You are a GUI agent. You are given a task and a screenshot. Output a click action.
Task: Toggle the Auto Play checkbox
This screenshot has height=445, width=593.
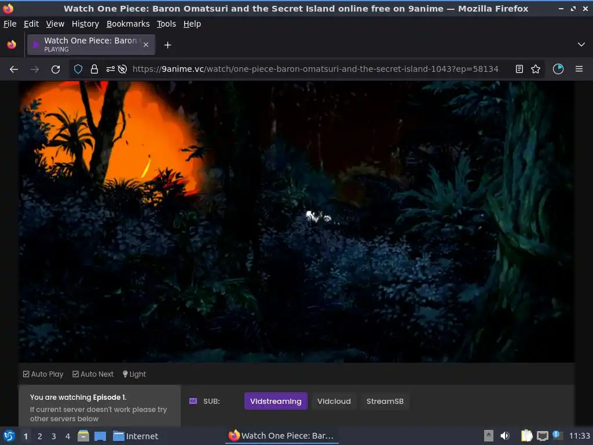(x=43, y=374)
